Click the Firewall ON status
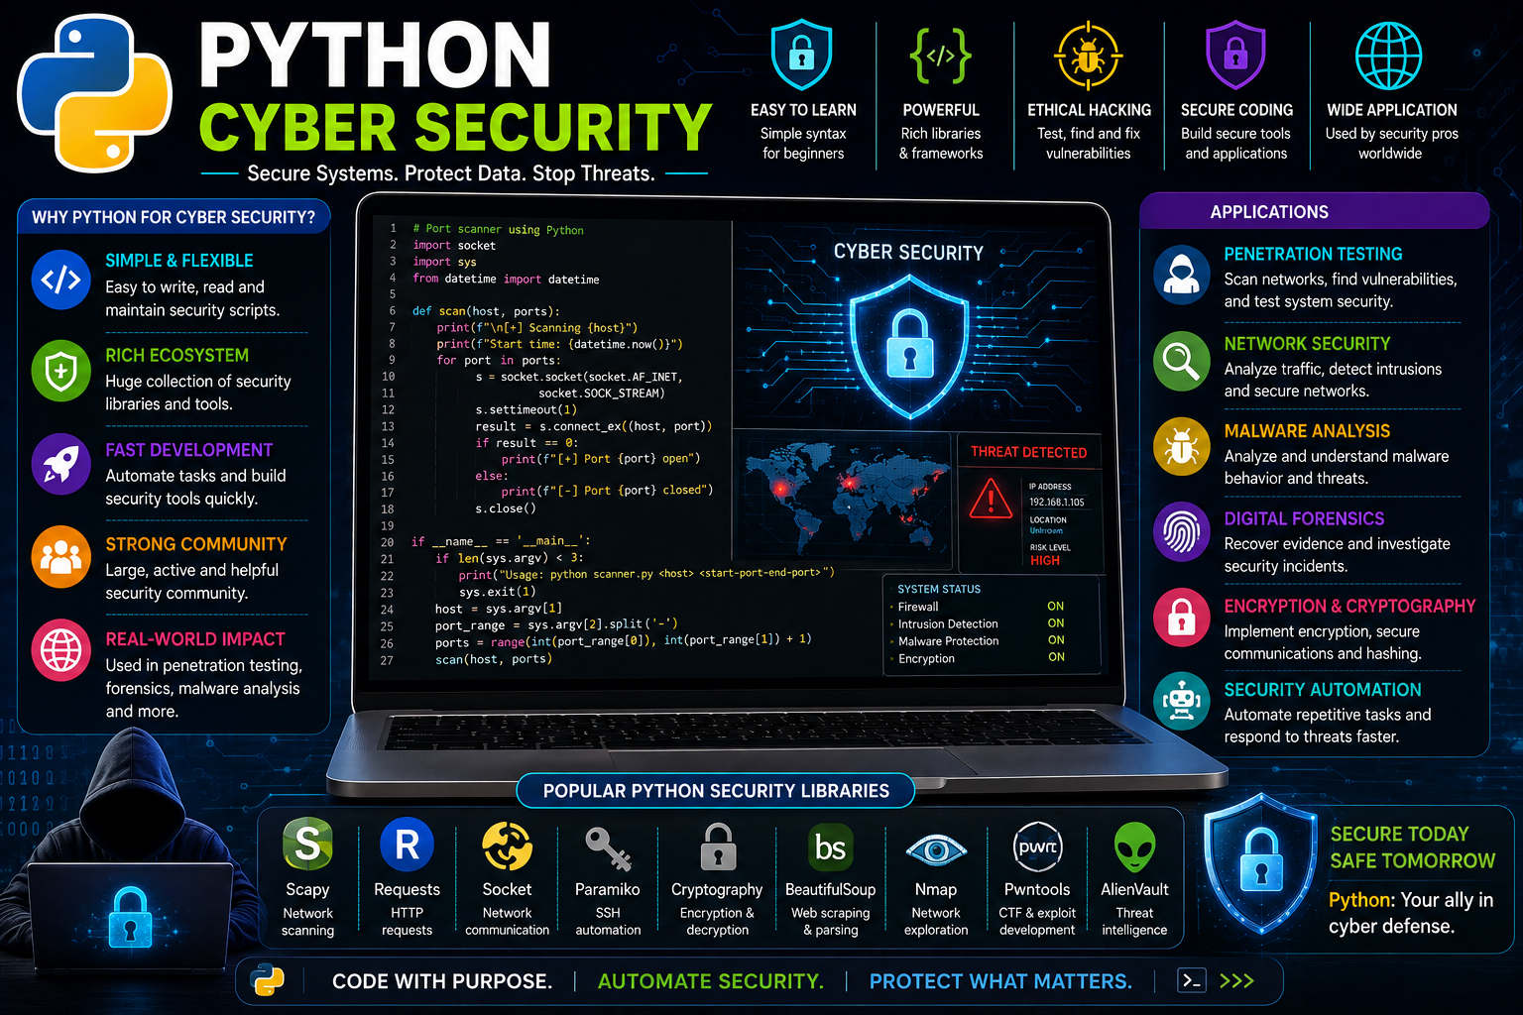1523x1015 pixels. click(1056, 607)
